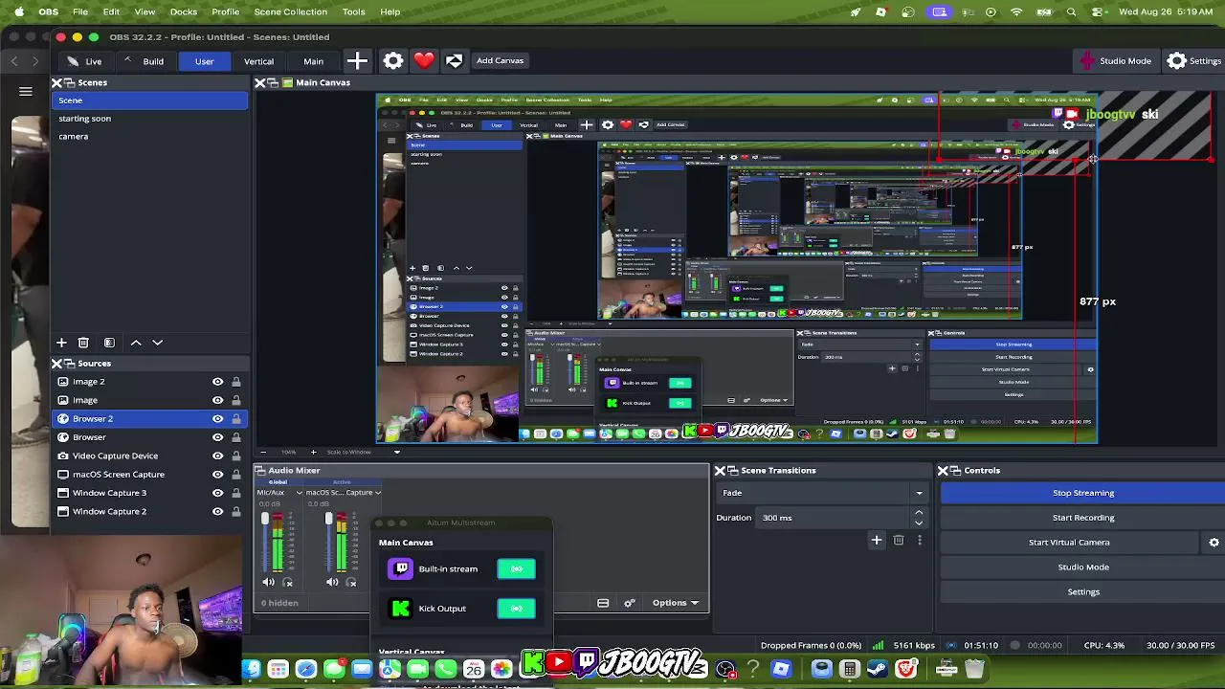Open transition properties three-dot menu

click(x=920, y=540)
